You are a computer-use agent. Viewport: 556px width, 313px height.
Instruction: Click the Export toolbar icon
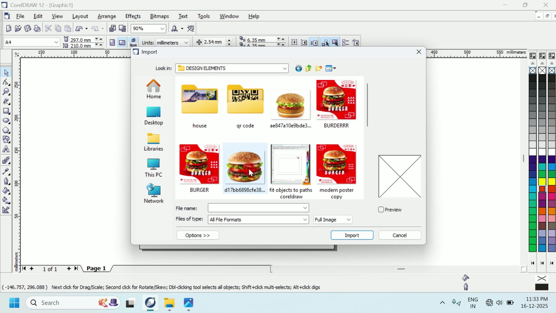pos(123,28)
